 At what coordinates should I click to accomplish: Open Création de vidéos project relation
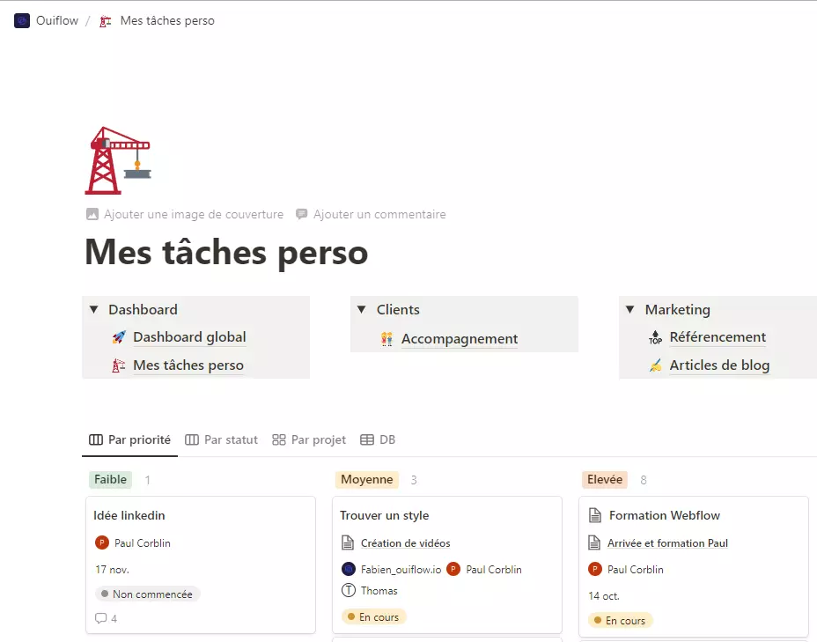pos(405,543)
